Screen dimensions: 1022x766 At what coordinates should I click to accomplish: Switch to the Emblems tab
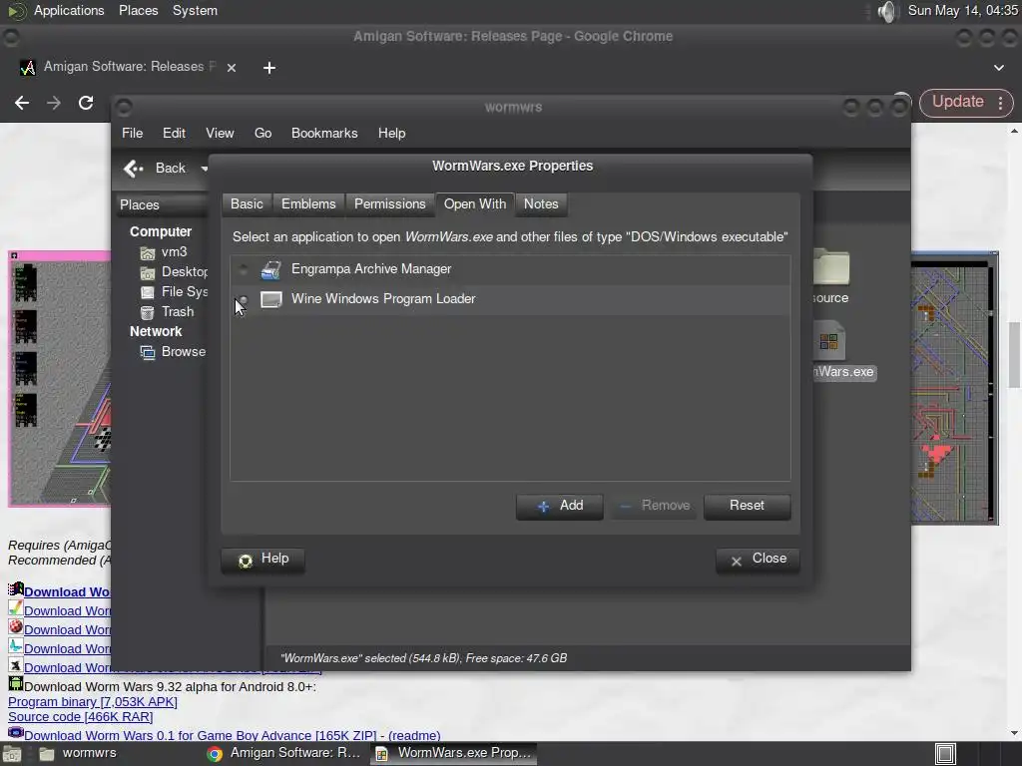pos(308,203)
